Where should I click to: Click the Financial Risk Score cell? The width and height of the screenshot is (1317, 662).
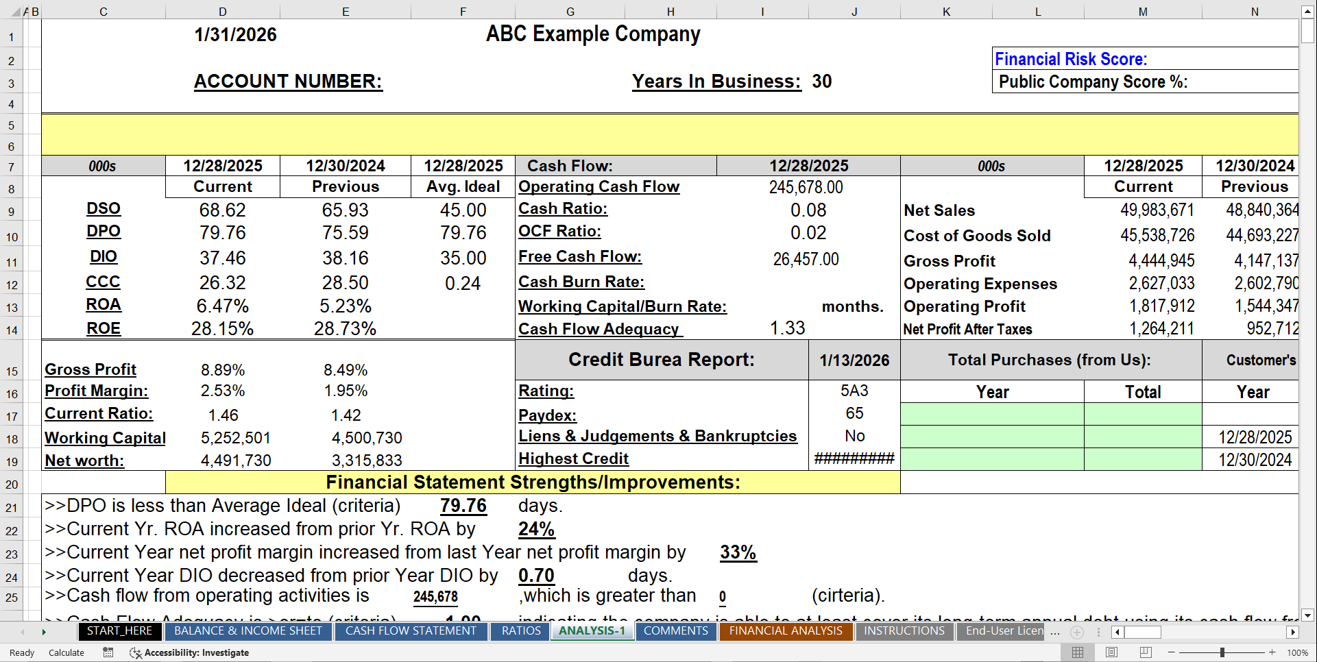tap(1145, 59)
